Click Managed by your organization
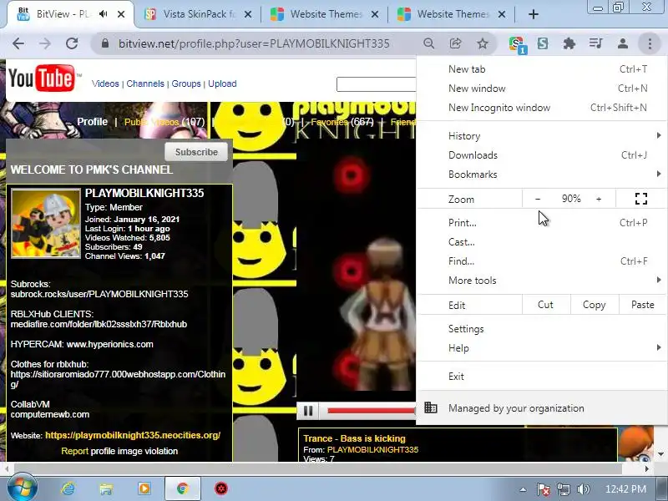The image size is (668, 501). [x=541, y=408]
